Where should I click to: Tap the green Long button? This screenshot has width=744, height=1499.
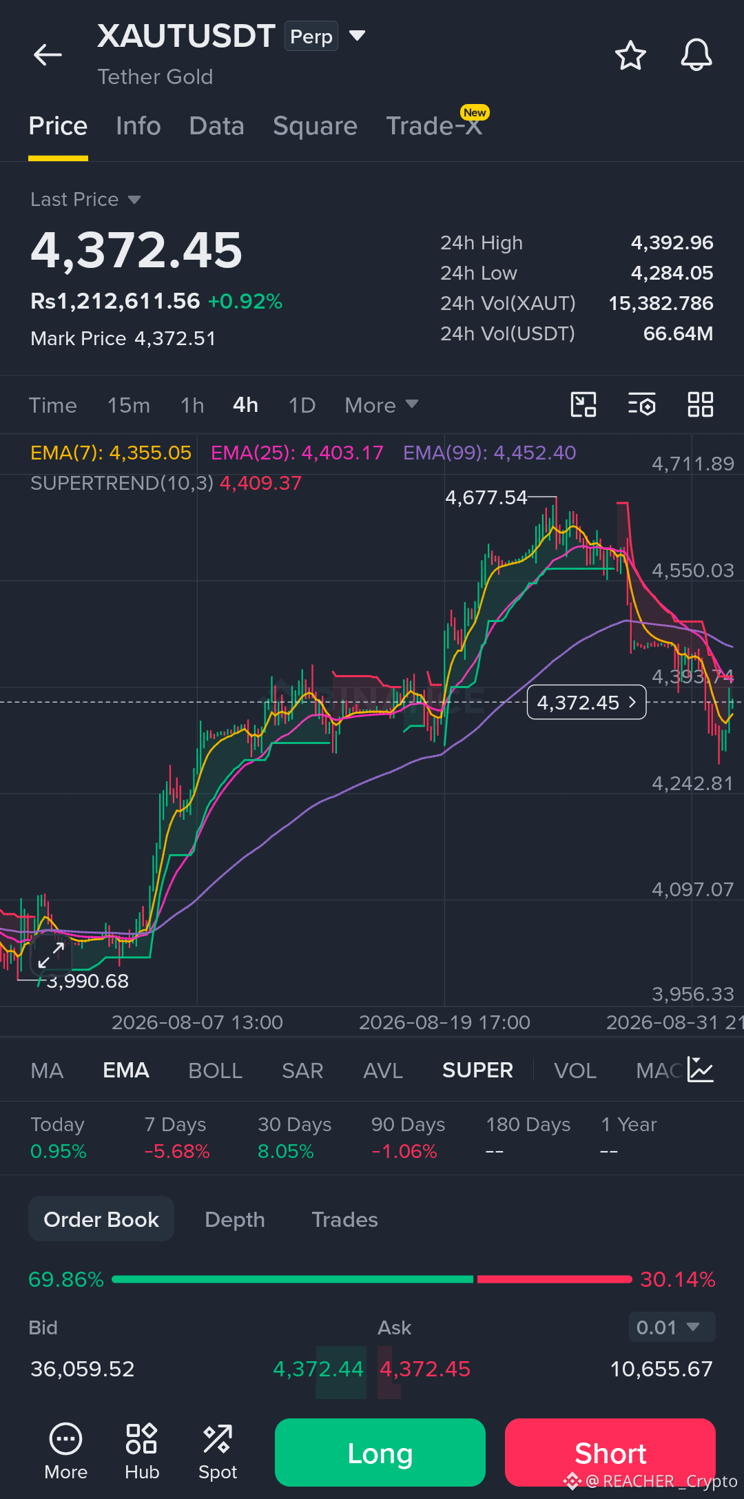pyautogui.click(x=380, y=1452)
